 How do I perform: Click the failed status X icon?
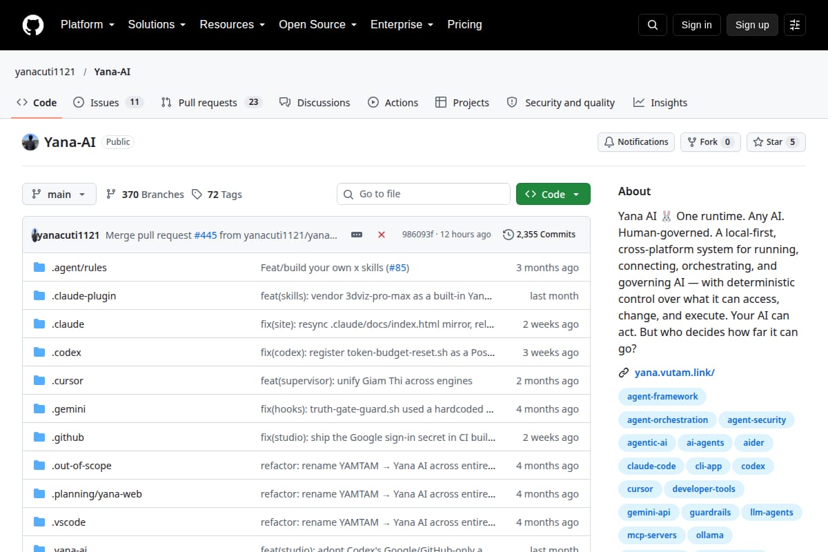(x=382, y=235)
